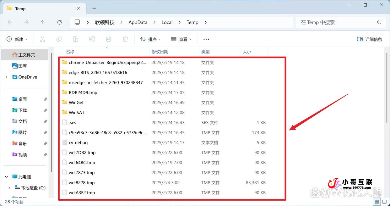Screen dimensions: 390x206
Task: Expand the OneDrive tree entry
Action: pos(6,77)
